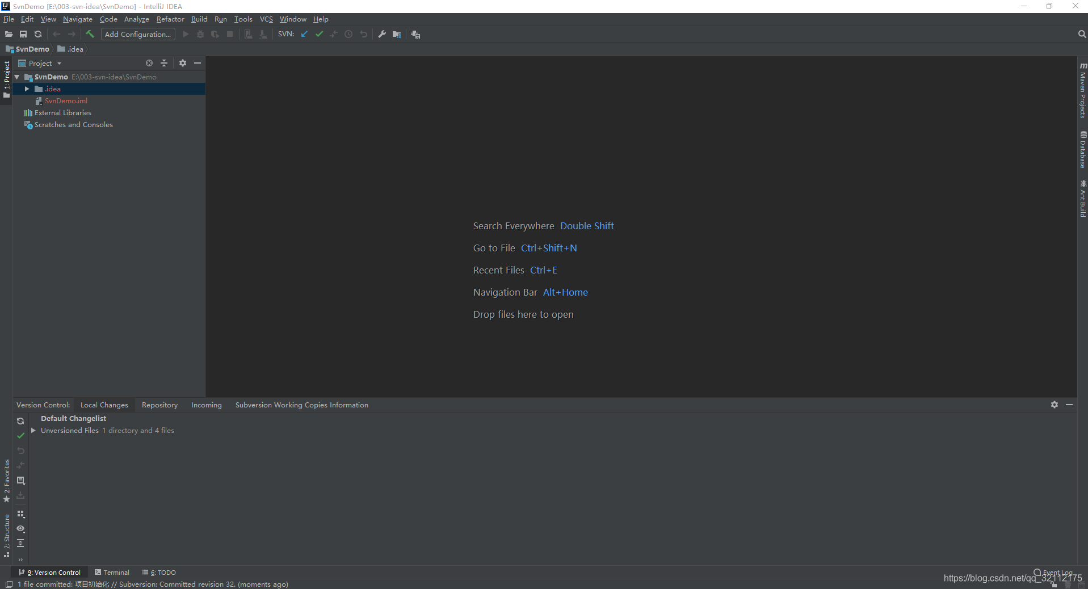The height and width of the screenshot is (589, 1088).
Task: Switch to the Incoming tab
Action: coord(206,405)
